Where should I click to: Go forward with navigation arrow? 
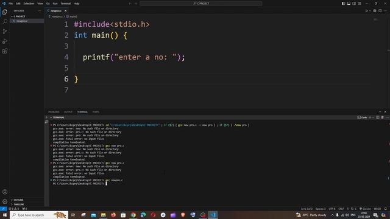pyautogui.click(x=136, y=4)
